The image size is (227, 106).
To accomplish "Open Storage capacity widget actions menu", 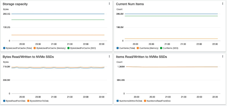I will point(109,4).
